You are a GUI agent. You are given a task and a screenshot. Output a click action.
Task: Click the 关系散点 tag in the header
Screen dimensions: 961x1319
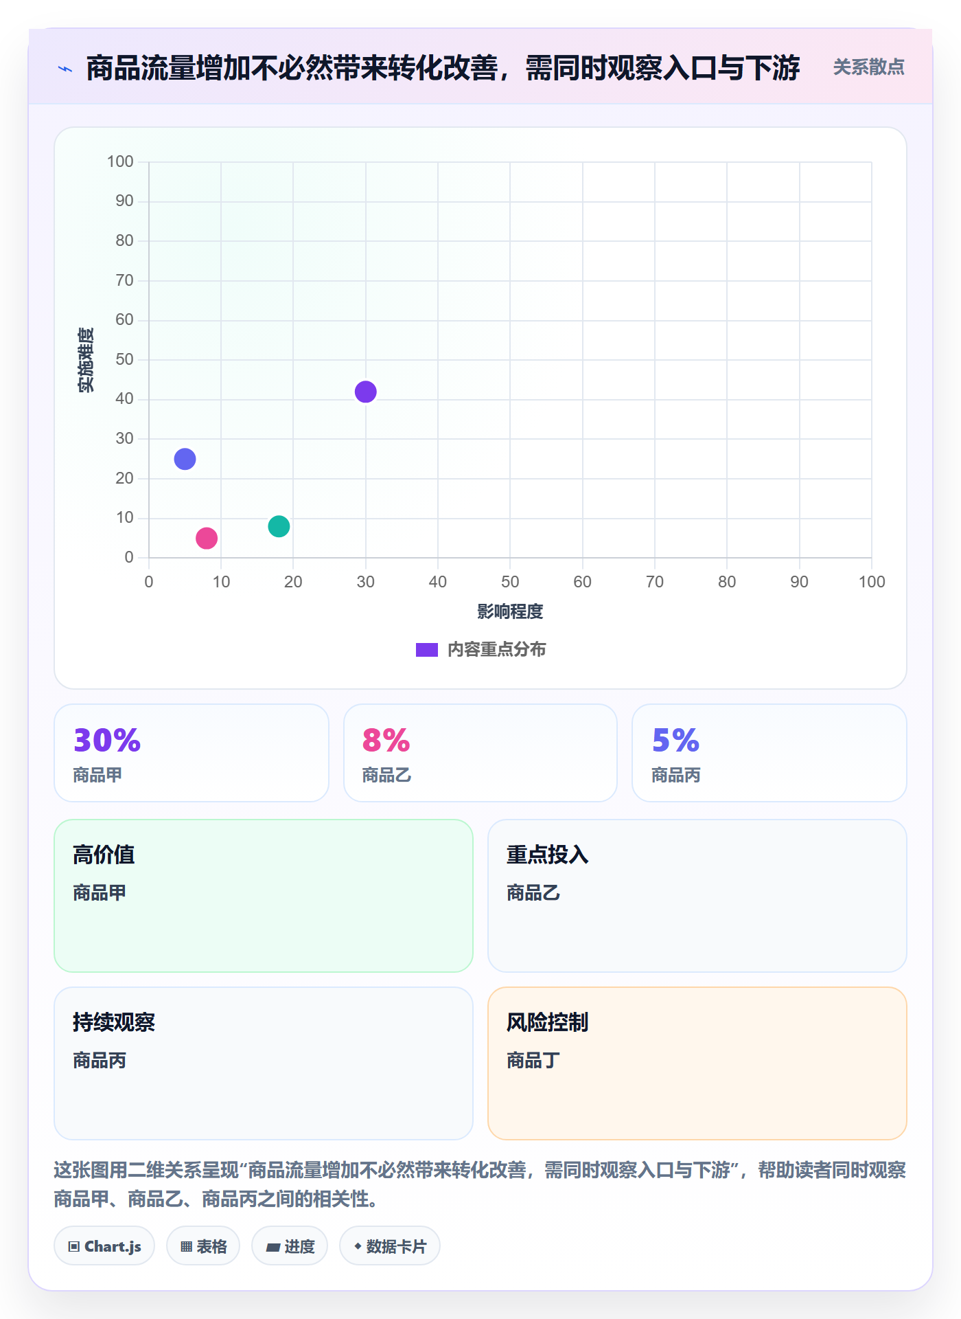click(868, 67)
